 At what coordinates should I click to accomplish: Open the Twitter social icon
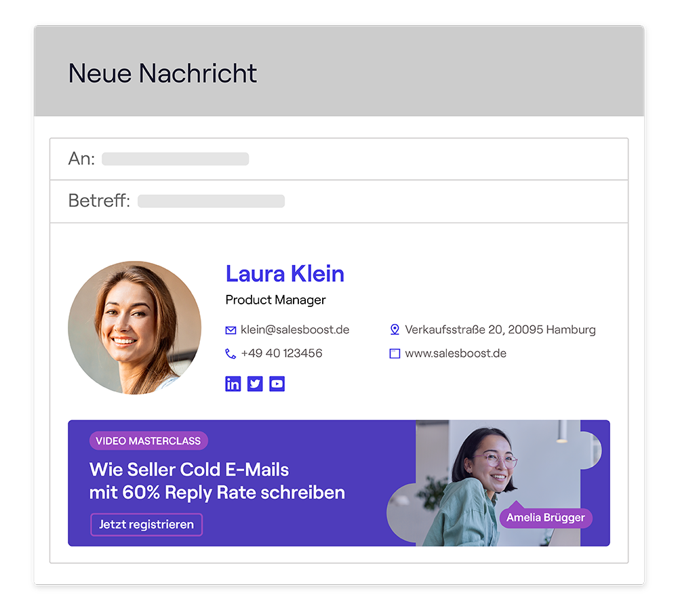[255, 384]
